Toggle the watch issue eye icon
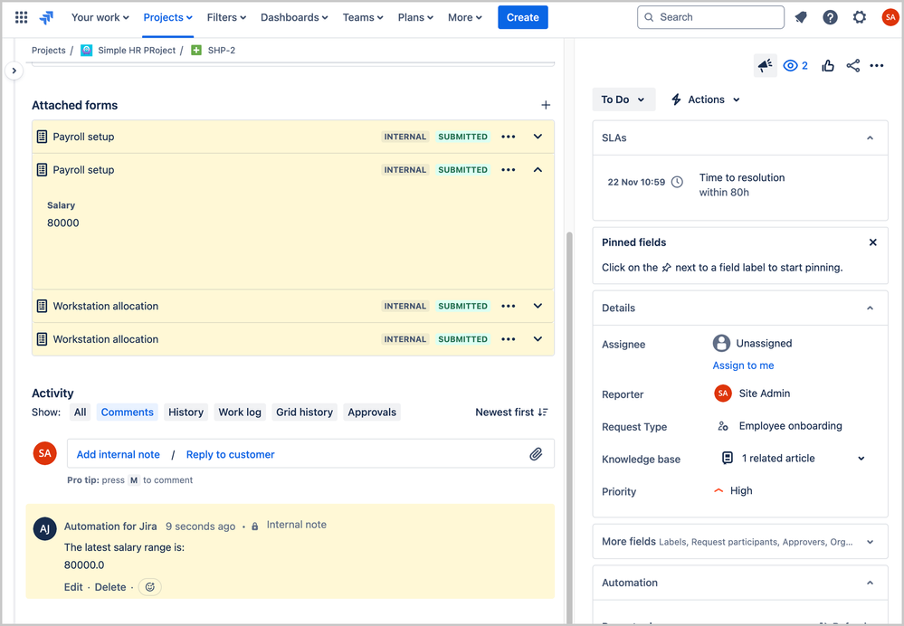This screenshot has height=626, width=904. pyautogui.click(x=795, y=66)
